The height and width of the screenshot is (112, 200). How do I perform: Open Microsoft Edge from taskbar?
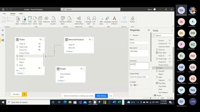(65, 102)
